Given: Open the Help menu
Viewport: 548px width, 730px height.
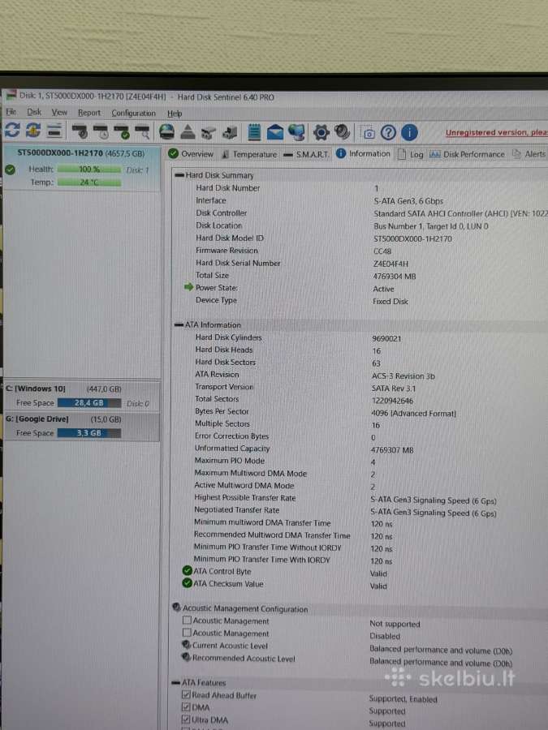Looking at the screenshot, I should click(x=175, y=113).
